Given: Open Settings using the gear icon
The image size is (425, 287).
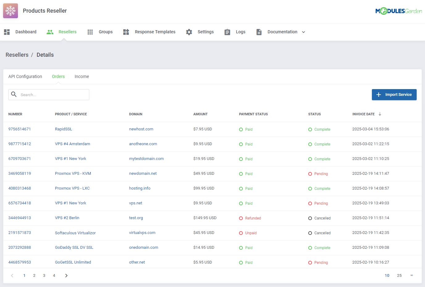Looking at the screenshot, I should [x=189, y=32].
